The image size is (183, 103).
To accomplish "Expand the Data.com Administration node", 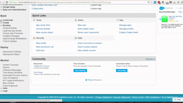I will point(1,10).
